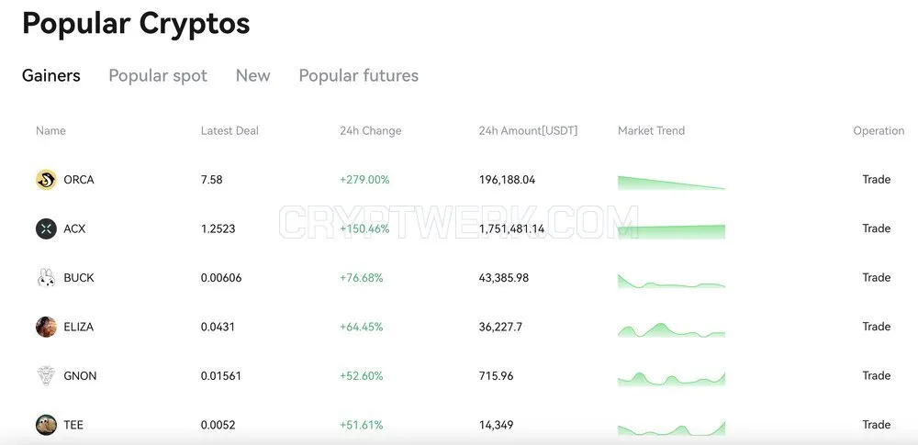Switch to the Gainers tab
The height and width of the screenshot is (445, 918).
pyautogui.click(x=50, y=75)
